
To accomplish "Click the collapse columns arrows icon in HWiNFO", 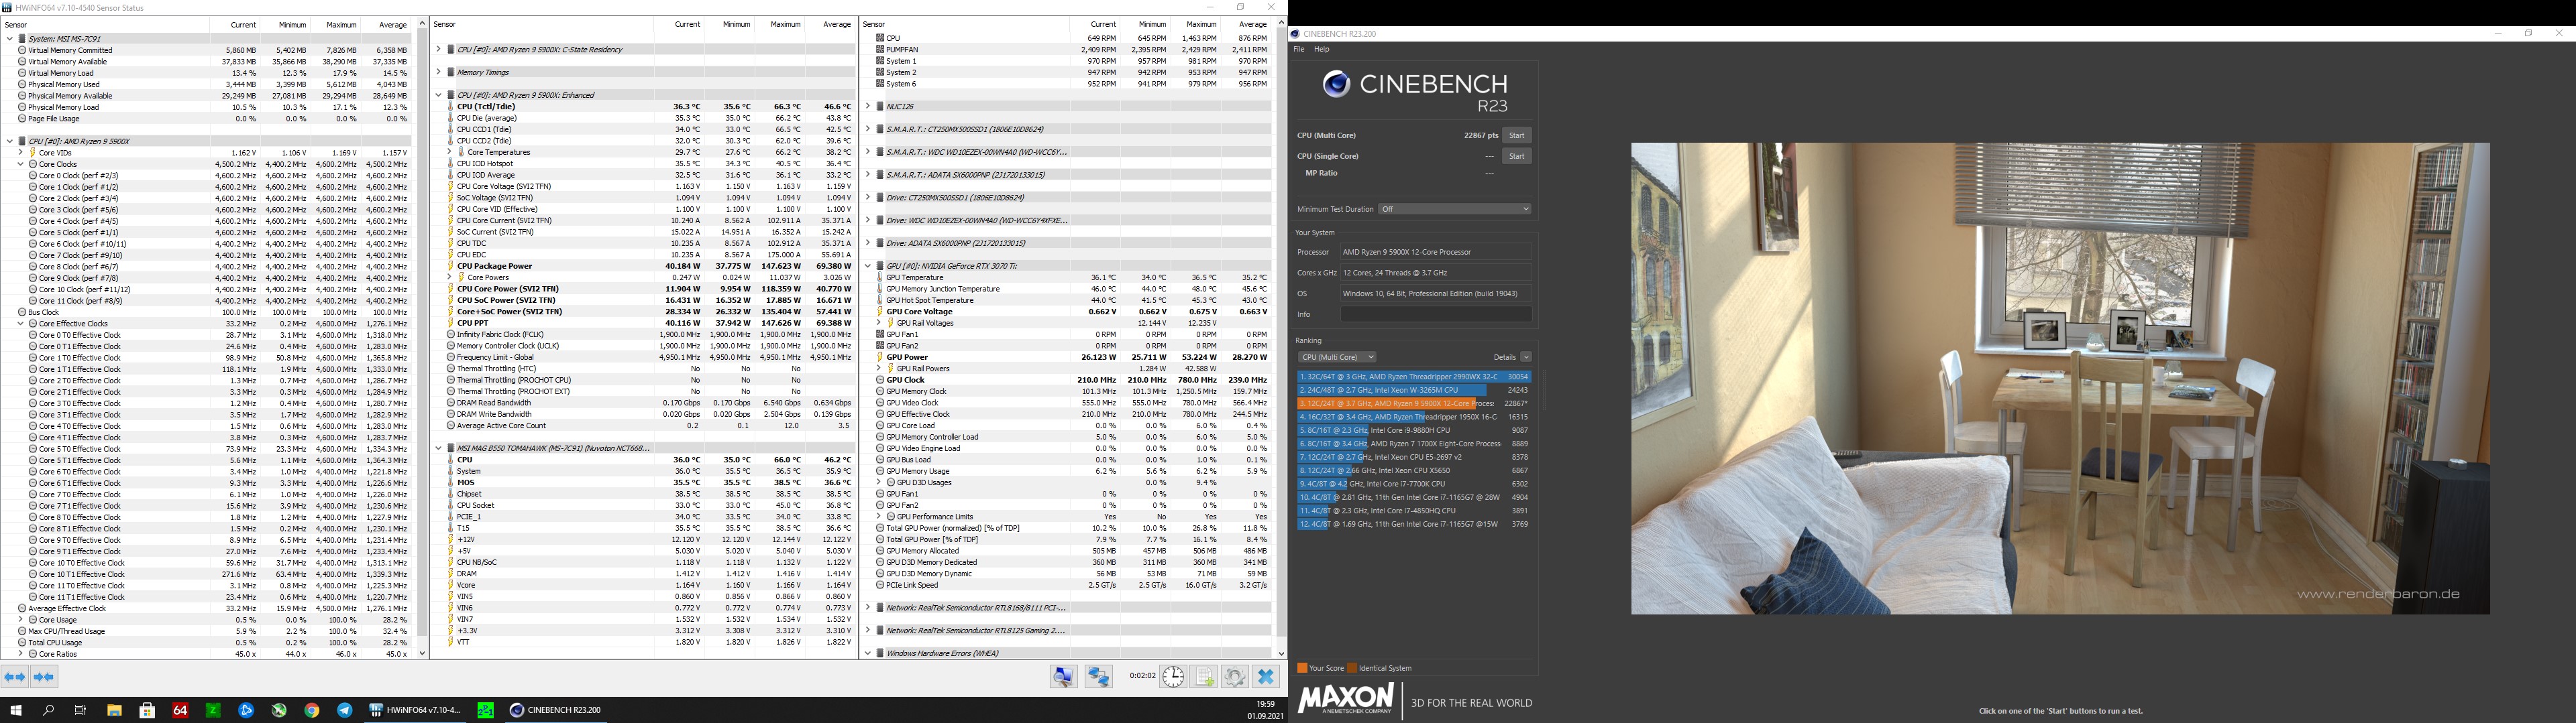I will coord(44,677).
